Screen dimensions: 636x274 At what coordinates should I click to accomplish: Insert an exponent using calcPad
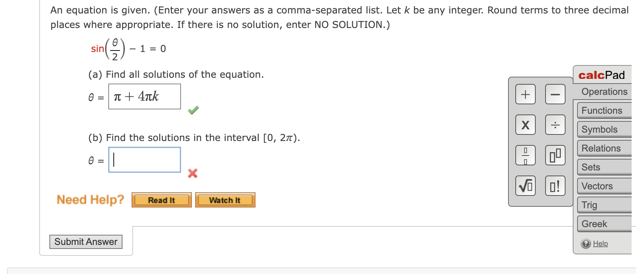[555, 155]
